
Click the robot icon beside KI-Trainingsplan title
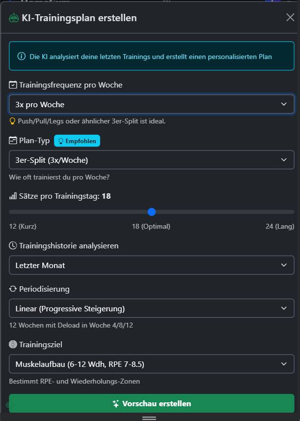coord(14,18)
